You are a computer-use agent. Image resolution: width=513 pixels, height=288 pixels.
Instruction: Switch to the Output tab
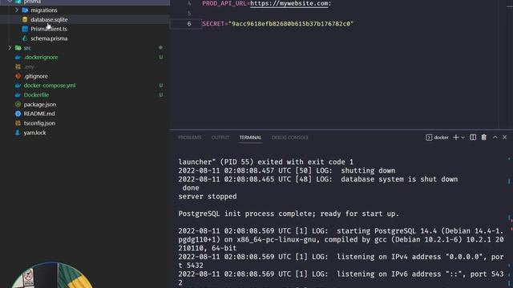(x=220, y=138)
